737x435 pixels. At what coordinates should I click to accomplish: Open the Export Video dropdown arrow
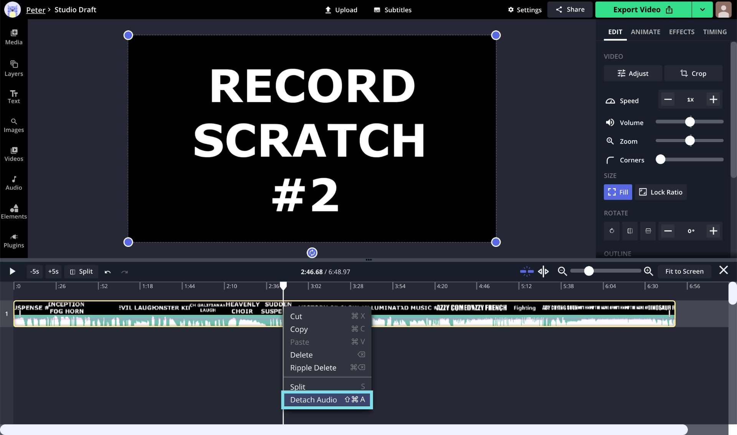tap(702, 10)
